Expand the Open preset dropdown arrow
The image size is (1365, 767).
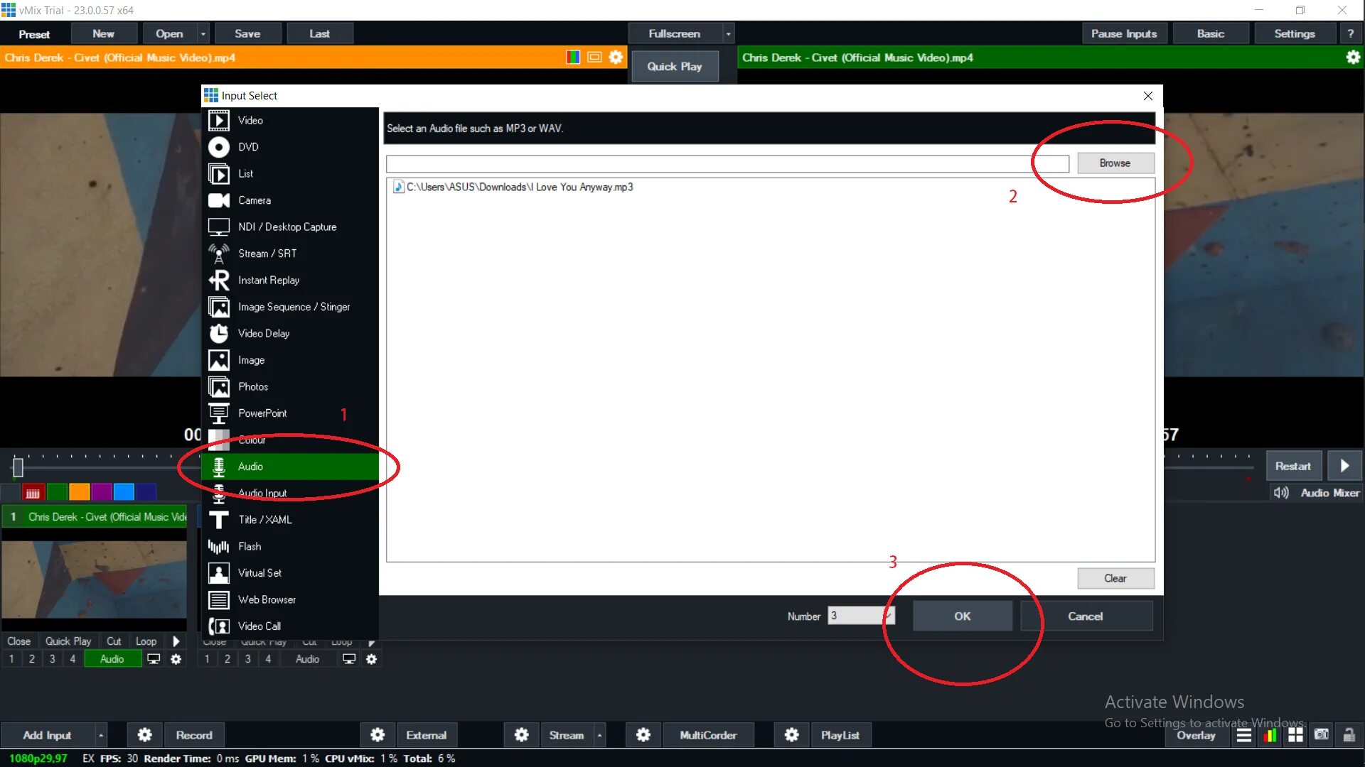203,34
